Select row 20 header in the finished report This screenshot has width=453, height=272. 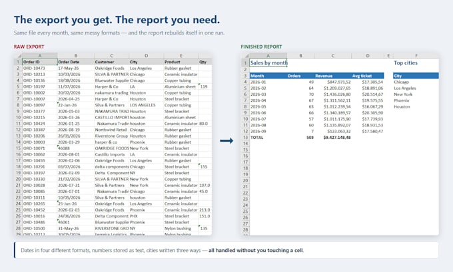tap(246, 181)
